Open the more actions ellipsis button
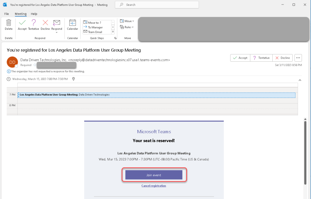Viewport: 311px width, 199px height. tap(298, 58)
